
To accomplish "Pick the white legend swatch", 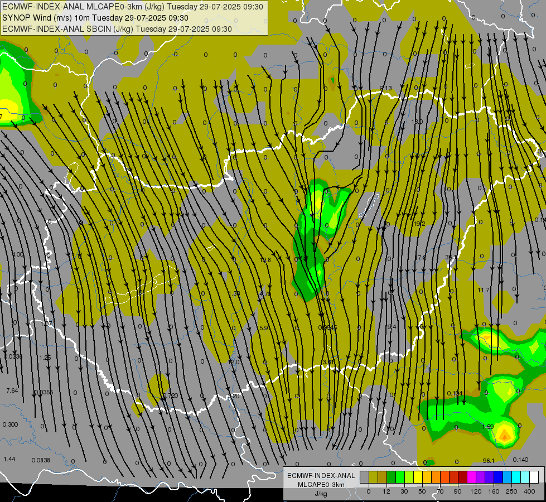I will coord(534,477).
